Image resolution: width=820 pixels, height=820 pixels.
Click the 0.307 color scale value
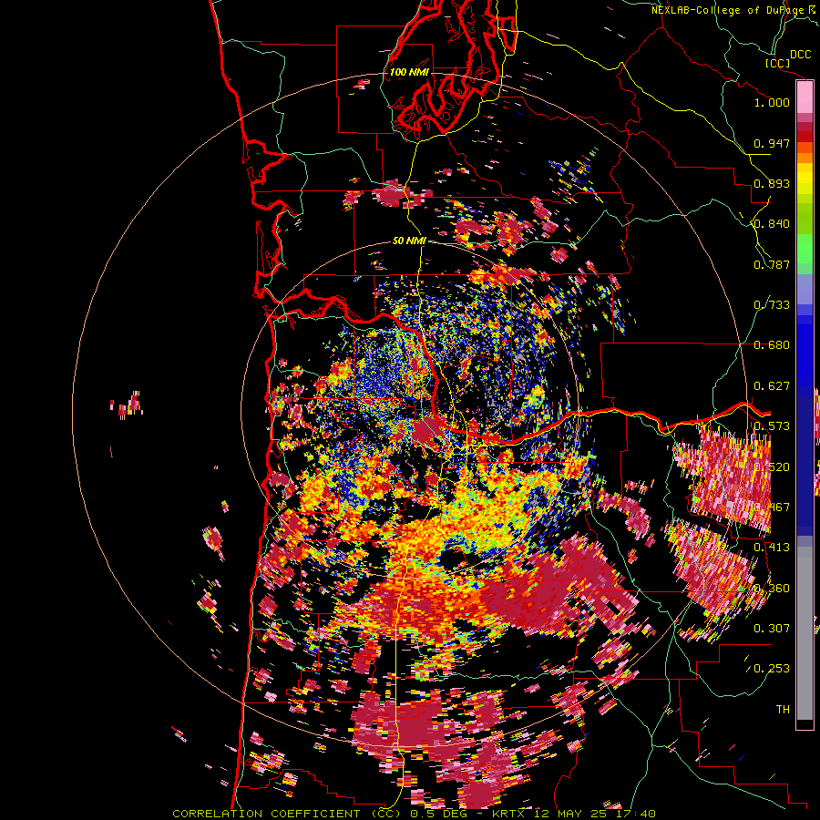coord(772,629)
